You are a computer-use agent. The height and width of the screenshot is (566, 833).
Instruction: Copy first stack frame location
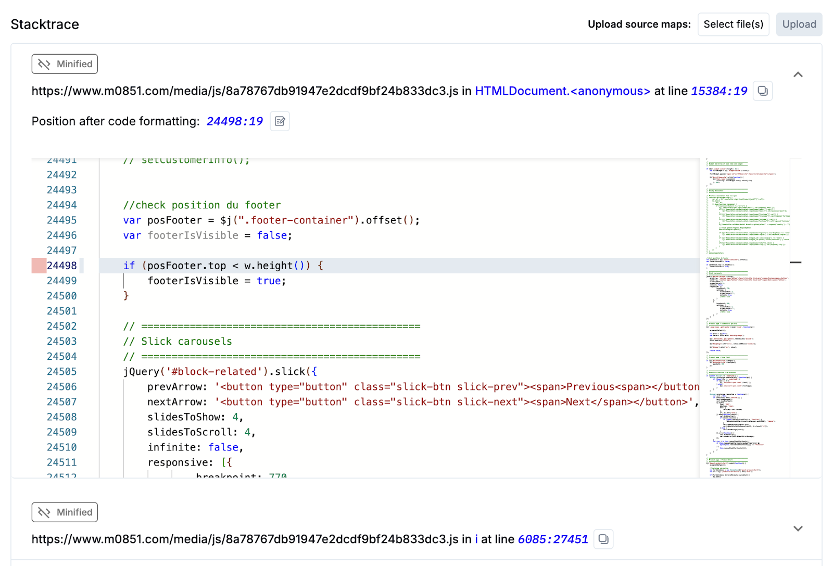coord(763,91)
